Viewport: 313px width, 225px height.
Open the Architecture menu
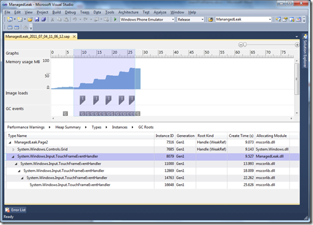click(x=128, y=12)
